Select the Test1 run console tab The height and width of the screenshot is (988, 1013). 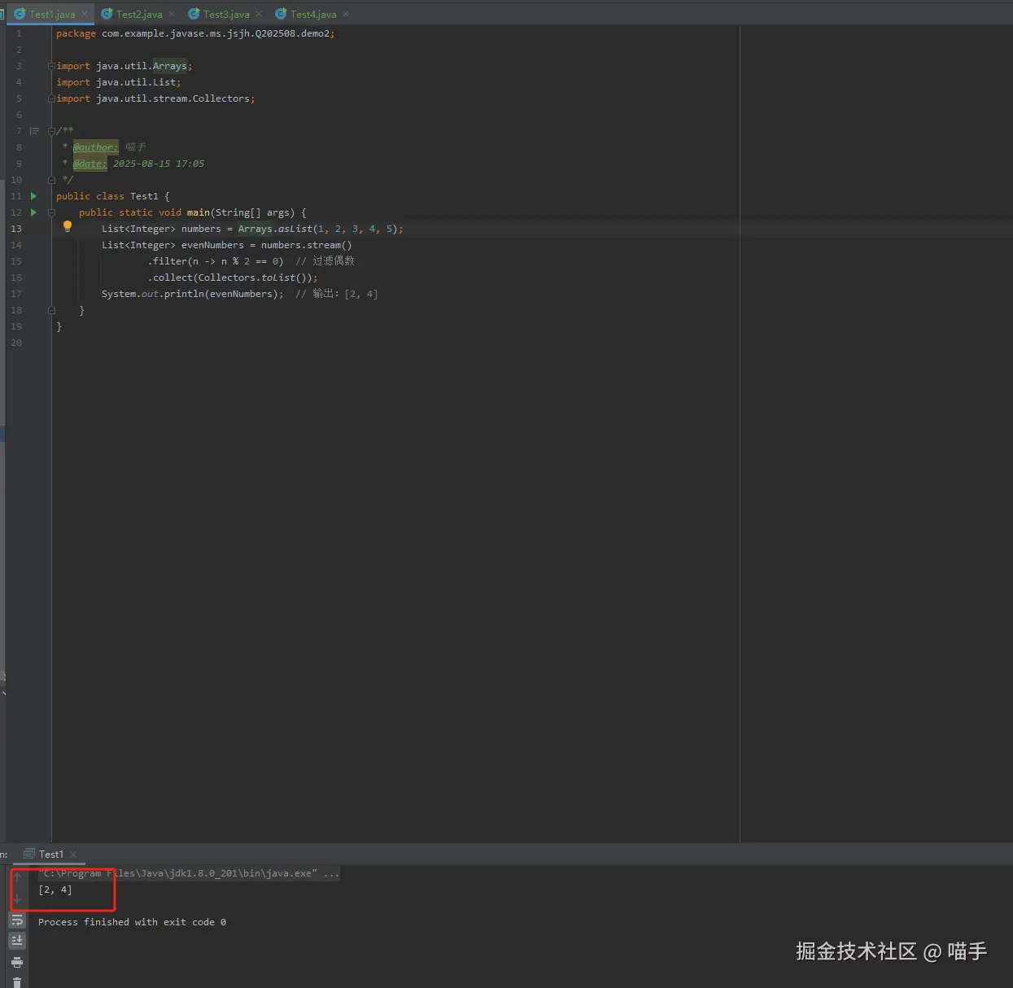click(x=50, y=854)
